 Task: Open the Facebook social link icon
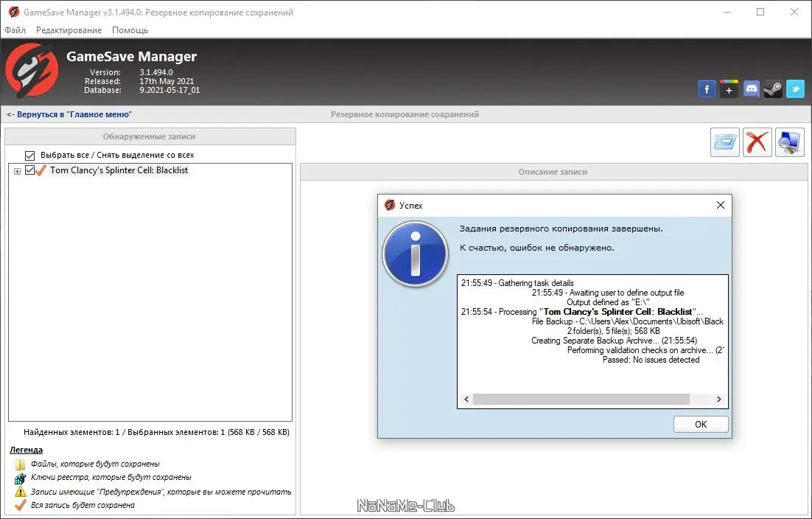707,89
